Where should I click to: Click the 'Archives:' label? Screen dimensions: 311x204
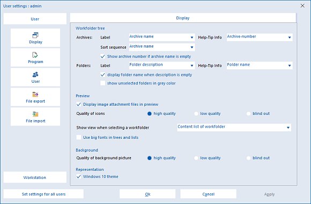pyautogui.click(x=84, y=37)
